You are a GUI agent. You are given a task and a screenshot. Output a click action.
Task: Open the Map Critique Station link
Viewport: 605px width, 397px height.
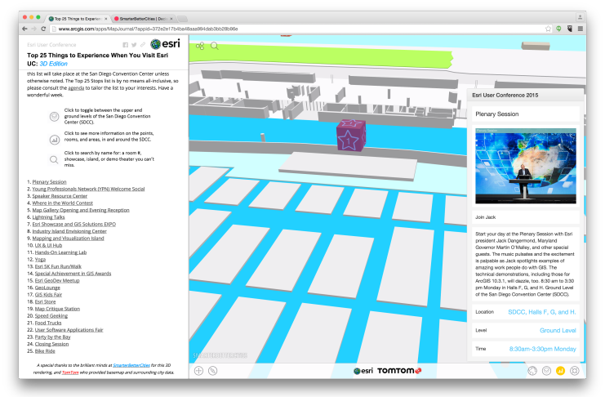coord(57,309)
